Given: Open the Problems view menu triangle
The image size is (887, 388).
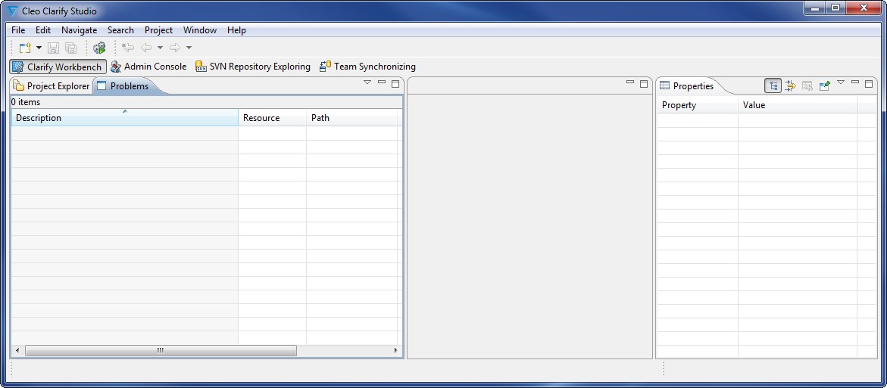Looking at the screenshot, I should pyautogui.click(x=367, y=82).
